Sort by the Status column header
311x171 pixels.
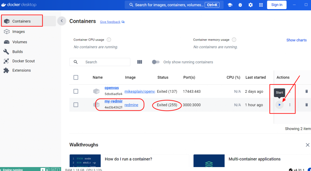(163, 77)
